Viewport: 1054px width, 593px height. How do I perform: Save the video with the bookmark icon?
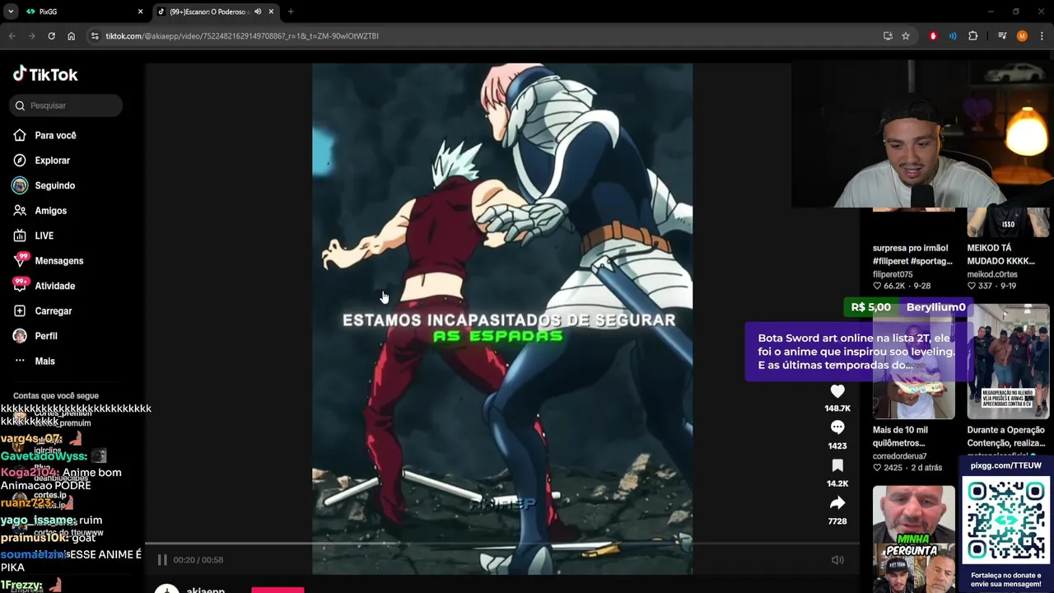[837, 466]
